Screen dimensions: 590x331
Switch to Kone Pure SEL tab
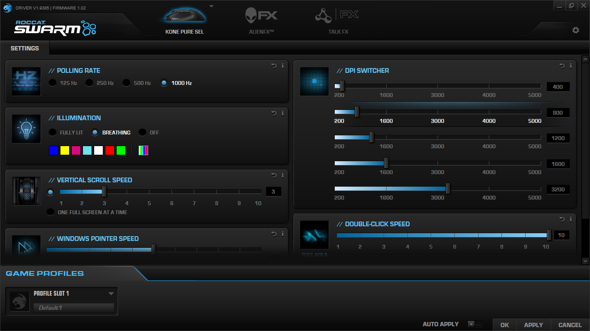click(184, 32)
